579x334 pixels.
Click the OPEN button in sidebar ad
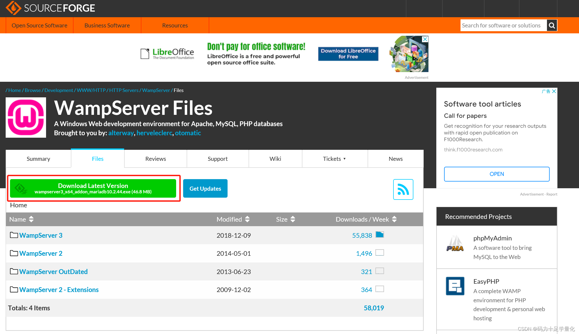point(497,174)
